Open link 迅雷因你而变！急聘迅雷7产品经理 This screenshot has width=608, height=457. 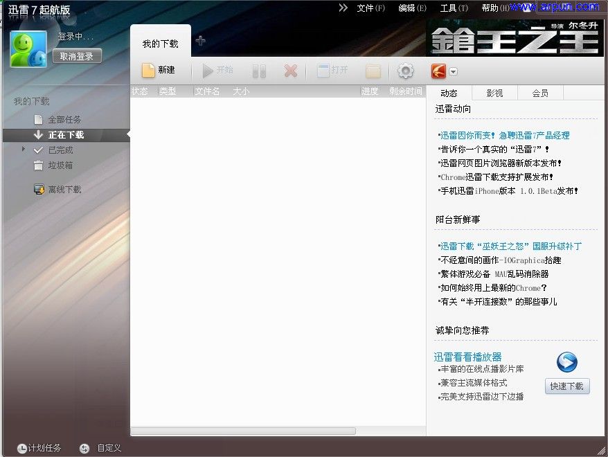[504, 135]
